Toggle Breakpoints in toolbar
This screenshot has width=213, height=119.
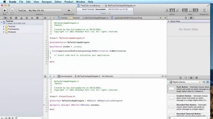69,10
